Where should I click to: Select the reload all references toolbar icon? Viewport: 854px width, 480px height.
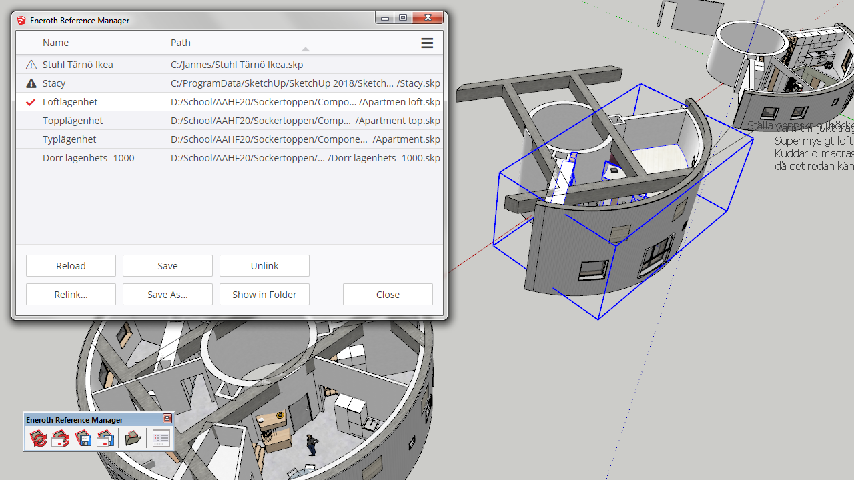38,438
